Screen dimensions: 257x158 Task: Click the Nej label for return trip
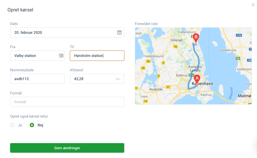coord(40,125)
